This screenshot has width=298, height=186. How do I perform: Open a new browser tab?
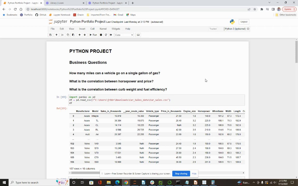pyautogui.click(x=133, y=3)
